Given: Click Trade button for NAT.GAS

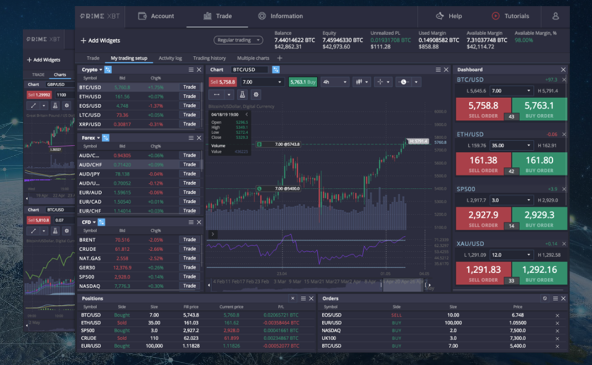Looking at the screenshot, I should [x=190, y=258].
